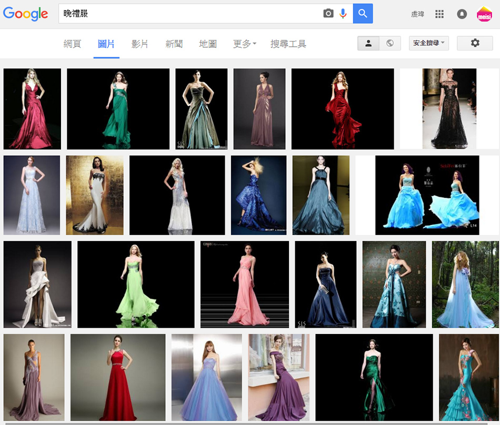Image resolution: width=500 pixels, height=425 pixels.
Task: Switch to the 影片 tab
Action: pyautogui.click(x=139, y=44)
